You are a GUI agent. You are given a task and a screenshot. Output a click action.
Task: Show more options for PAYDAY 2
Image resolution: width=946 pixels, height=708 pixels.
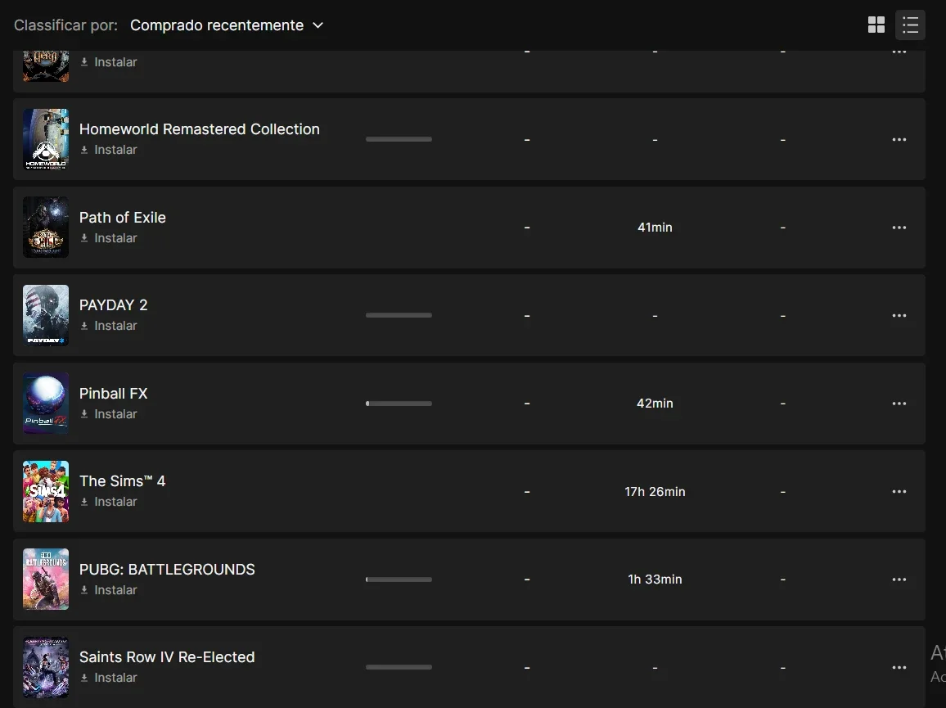[899, 316]
